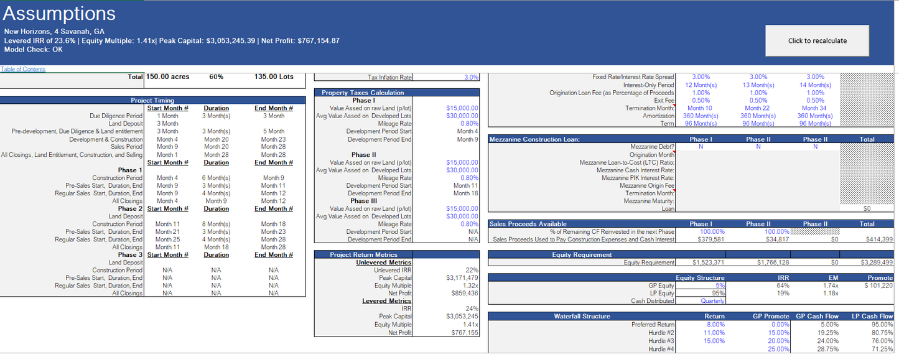Select the Due Diligence Period start month cell

(x=167, y=116)
